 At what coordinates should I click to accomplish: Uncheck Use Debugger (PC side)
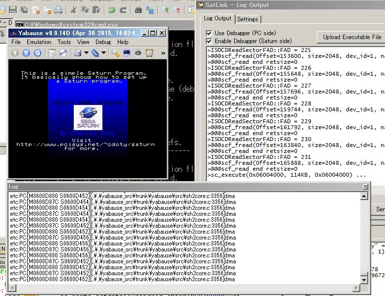209,33
